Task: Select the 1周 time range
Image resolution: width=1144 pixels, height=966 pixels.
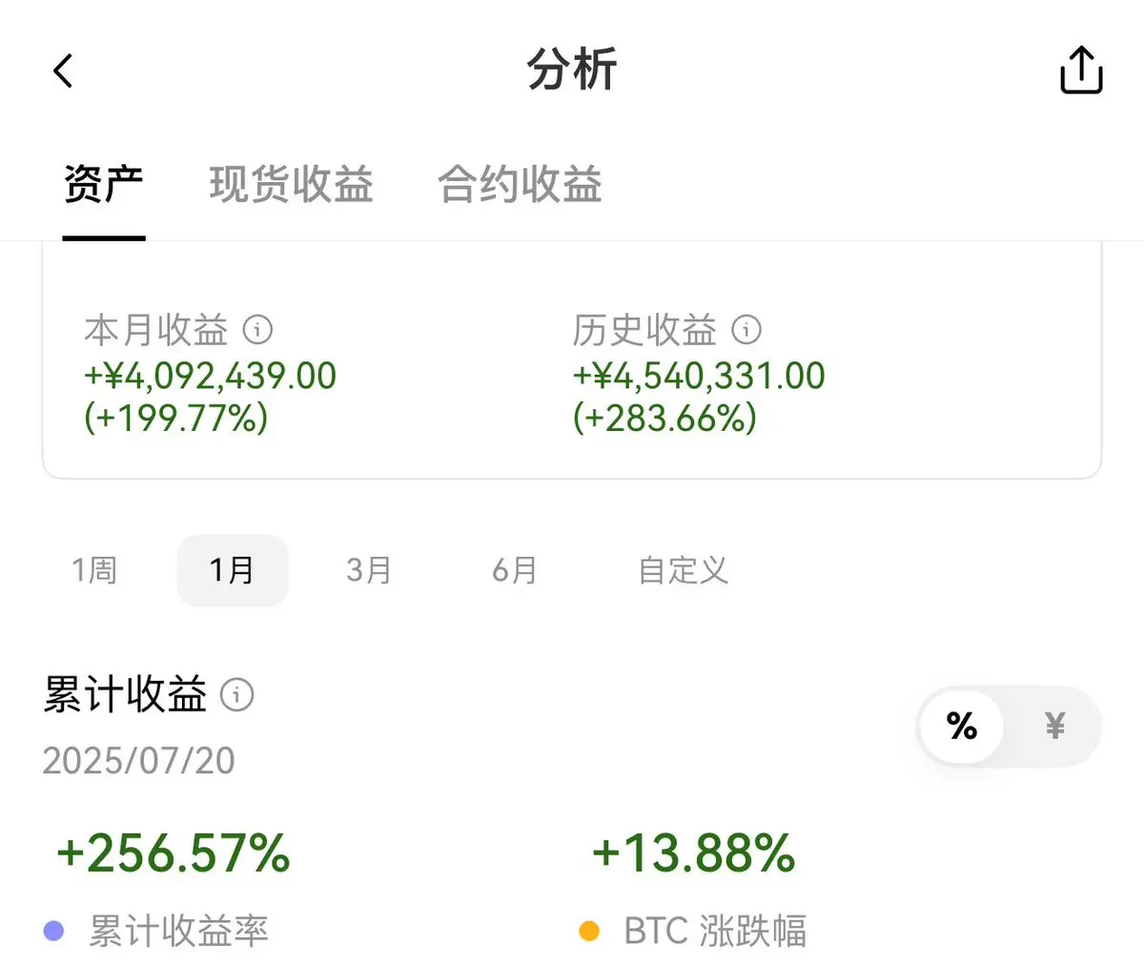Action: click(x=94, y=570)
